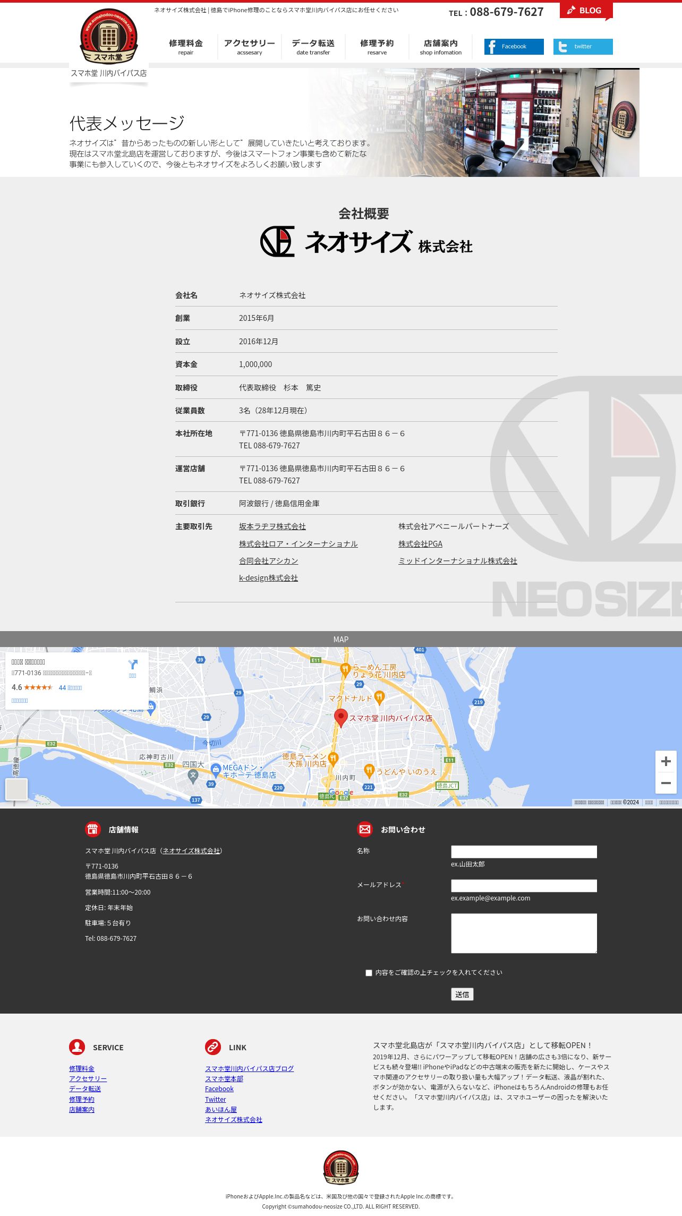Open 店舗案内 shop information menu
Screen dimensions: 682x1216
[x=440, y=47]
